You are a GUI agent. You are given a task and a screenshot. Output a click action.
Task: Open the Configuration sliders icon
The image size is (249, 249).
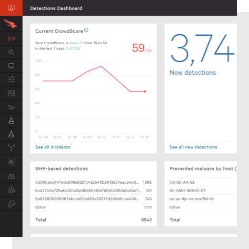(x=11, y=79)
